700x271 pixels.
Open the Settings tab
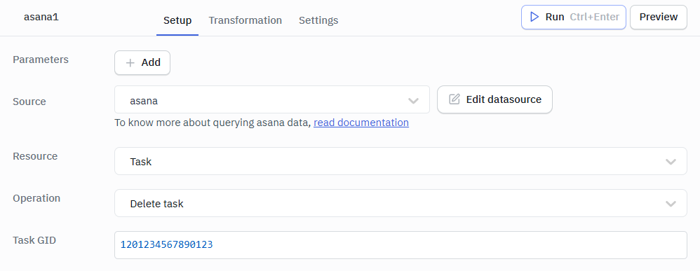click(x=318, y=20)
